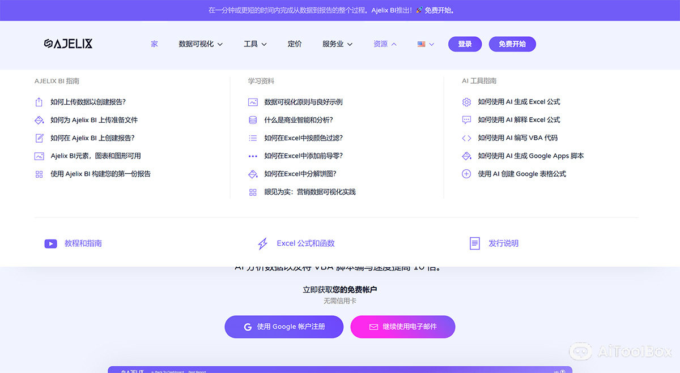Screen dimensions: 680x373
Task: Open 如何在Excel中按颜色过滤? article
Action: click(x=303, y=138)
